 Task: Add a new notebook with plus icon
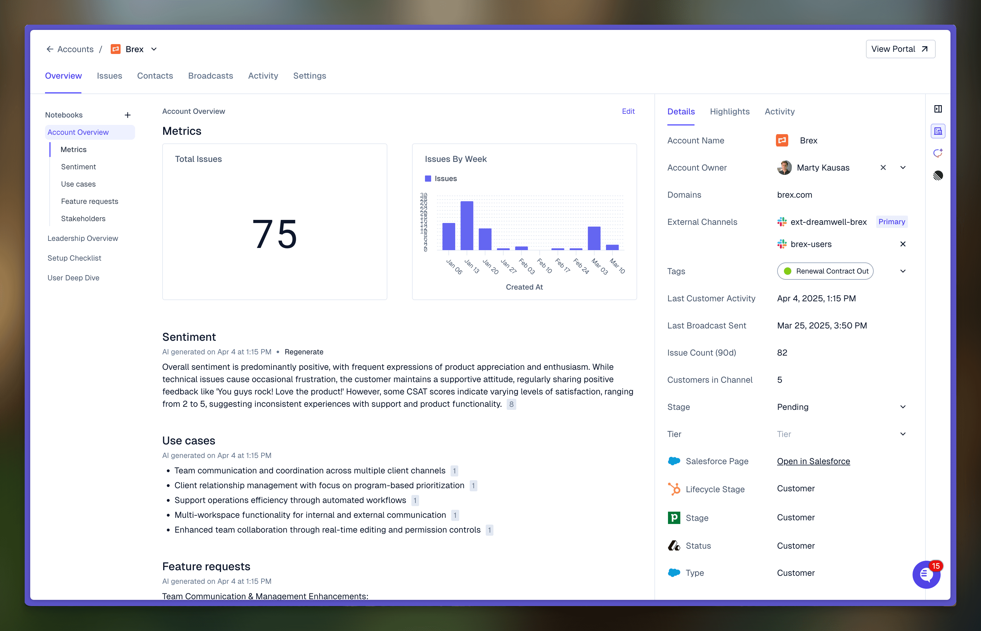pyautogui.click(x=127, y=115)
